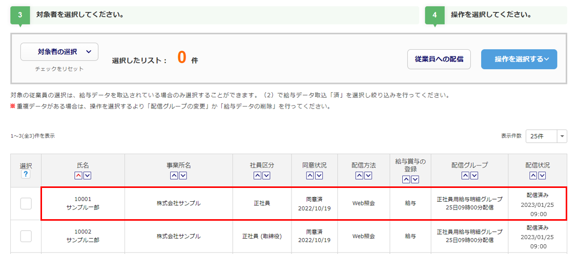This screenshot has width=578, height=254.
Task: Sort 事業所名 column descending
Action: (183, 176)
